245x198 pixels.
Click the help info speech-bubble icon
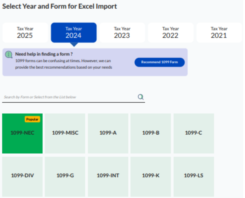point(9,55)
